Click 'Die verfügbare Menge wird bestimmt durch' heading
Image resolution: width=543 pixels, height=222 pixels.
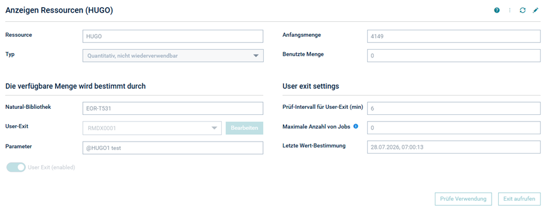[76, 87]
